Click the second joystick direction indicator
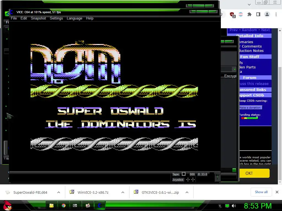282x211 pixels. coord(193,180)
